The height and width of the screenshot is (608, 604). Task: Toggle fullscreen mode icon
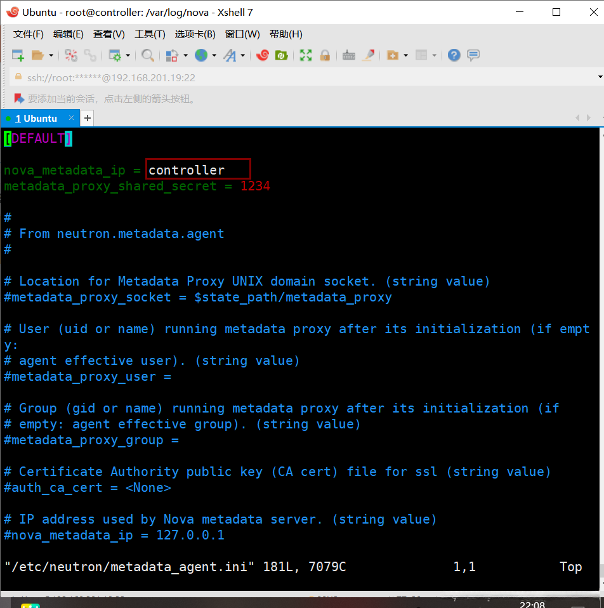306,56
